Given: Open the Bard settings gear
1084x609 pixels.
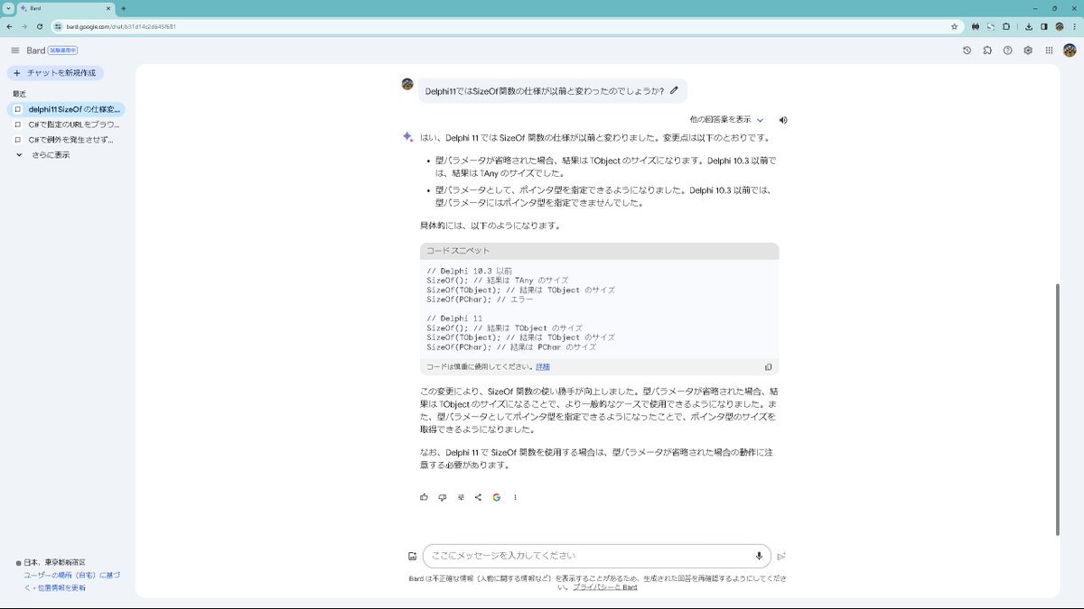Looking at the screenshot, I should pos(1028,51).
